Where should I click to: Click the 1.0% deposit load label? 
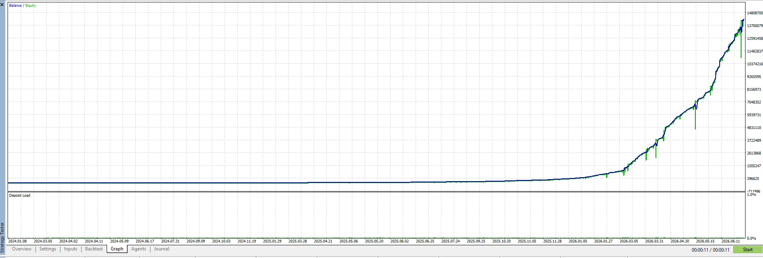751,195
